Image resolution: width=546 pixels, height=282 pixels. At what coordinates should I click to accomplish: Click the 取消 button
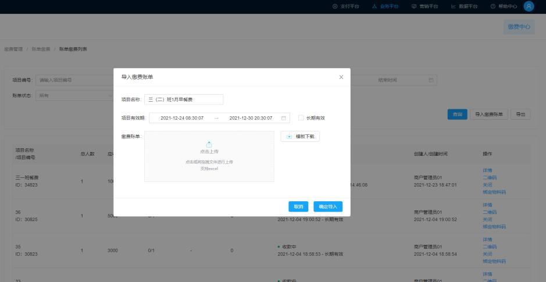point(298,206)
